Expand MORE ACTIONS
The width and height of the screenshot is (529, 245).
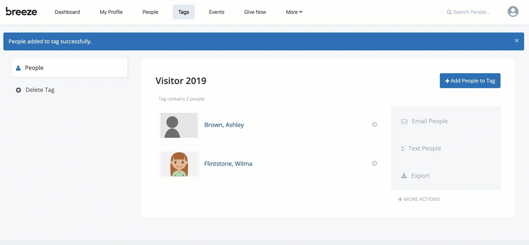tap(419, 199)
